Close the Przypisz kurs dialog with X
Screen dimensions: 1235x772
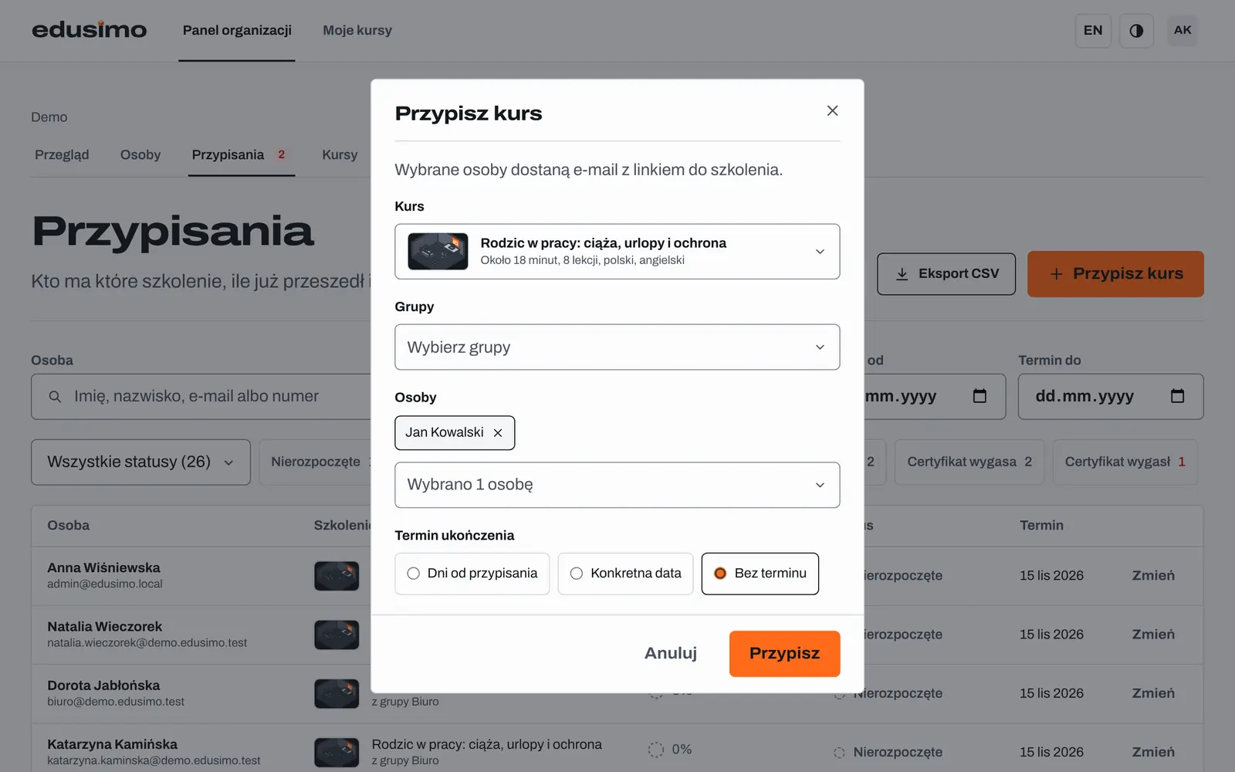pyautogui.click(x=832, y=110)
